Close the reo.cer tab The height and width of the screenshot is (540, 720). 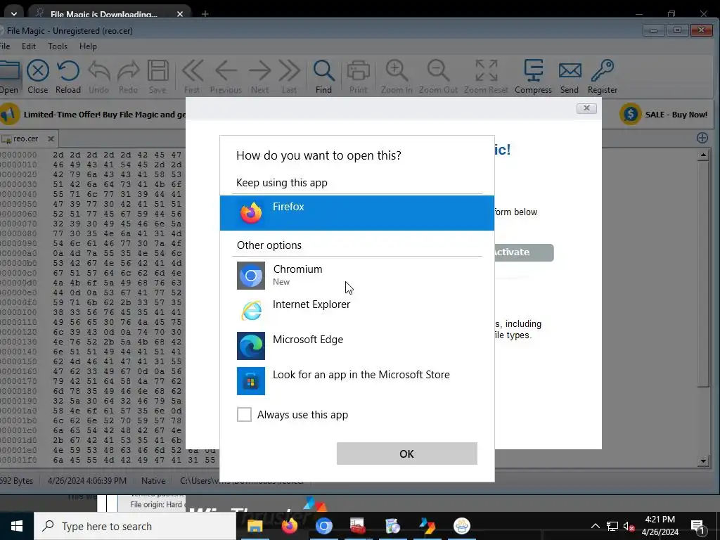(x=51, y=139)
